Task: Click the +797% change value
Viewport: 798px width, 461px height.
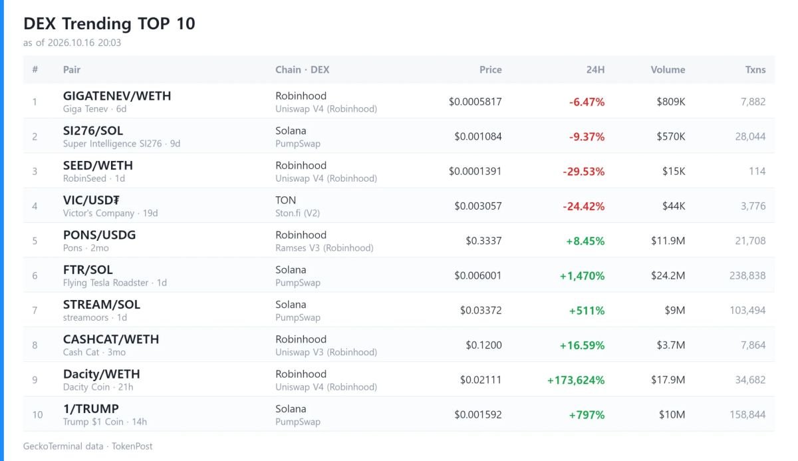Action: (587, 414)
